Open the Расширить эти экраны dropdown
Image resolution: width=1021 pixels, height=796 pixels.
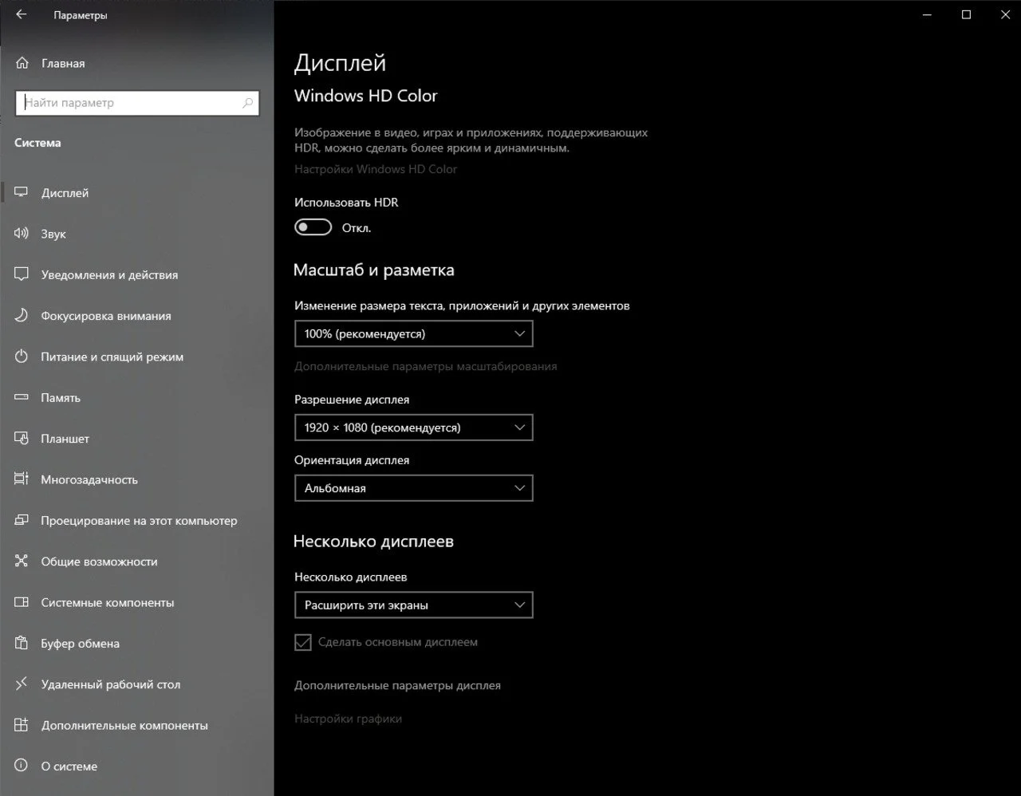point(413,605)
